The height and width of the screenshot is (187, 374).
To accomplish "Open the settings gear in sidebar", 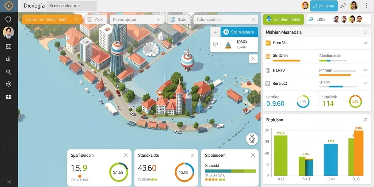I will coord(8,84).
